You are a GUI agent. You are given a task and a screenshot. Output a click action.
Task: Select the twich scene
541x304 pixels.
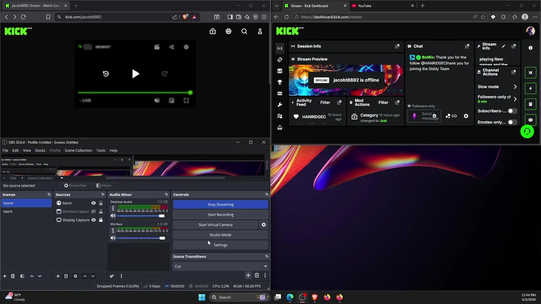pos(26,212)
